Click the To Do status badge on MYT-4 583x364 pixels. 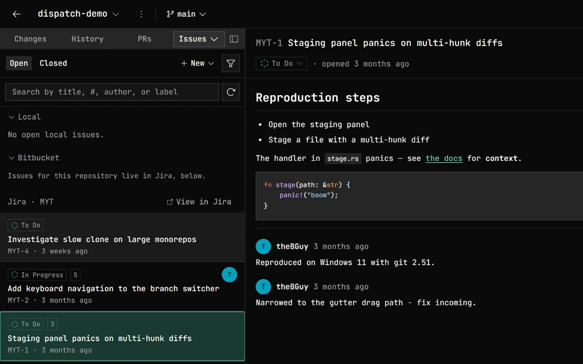[x=26, y=225]
